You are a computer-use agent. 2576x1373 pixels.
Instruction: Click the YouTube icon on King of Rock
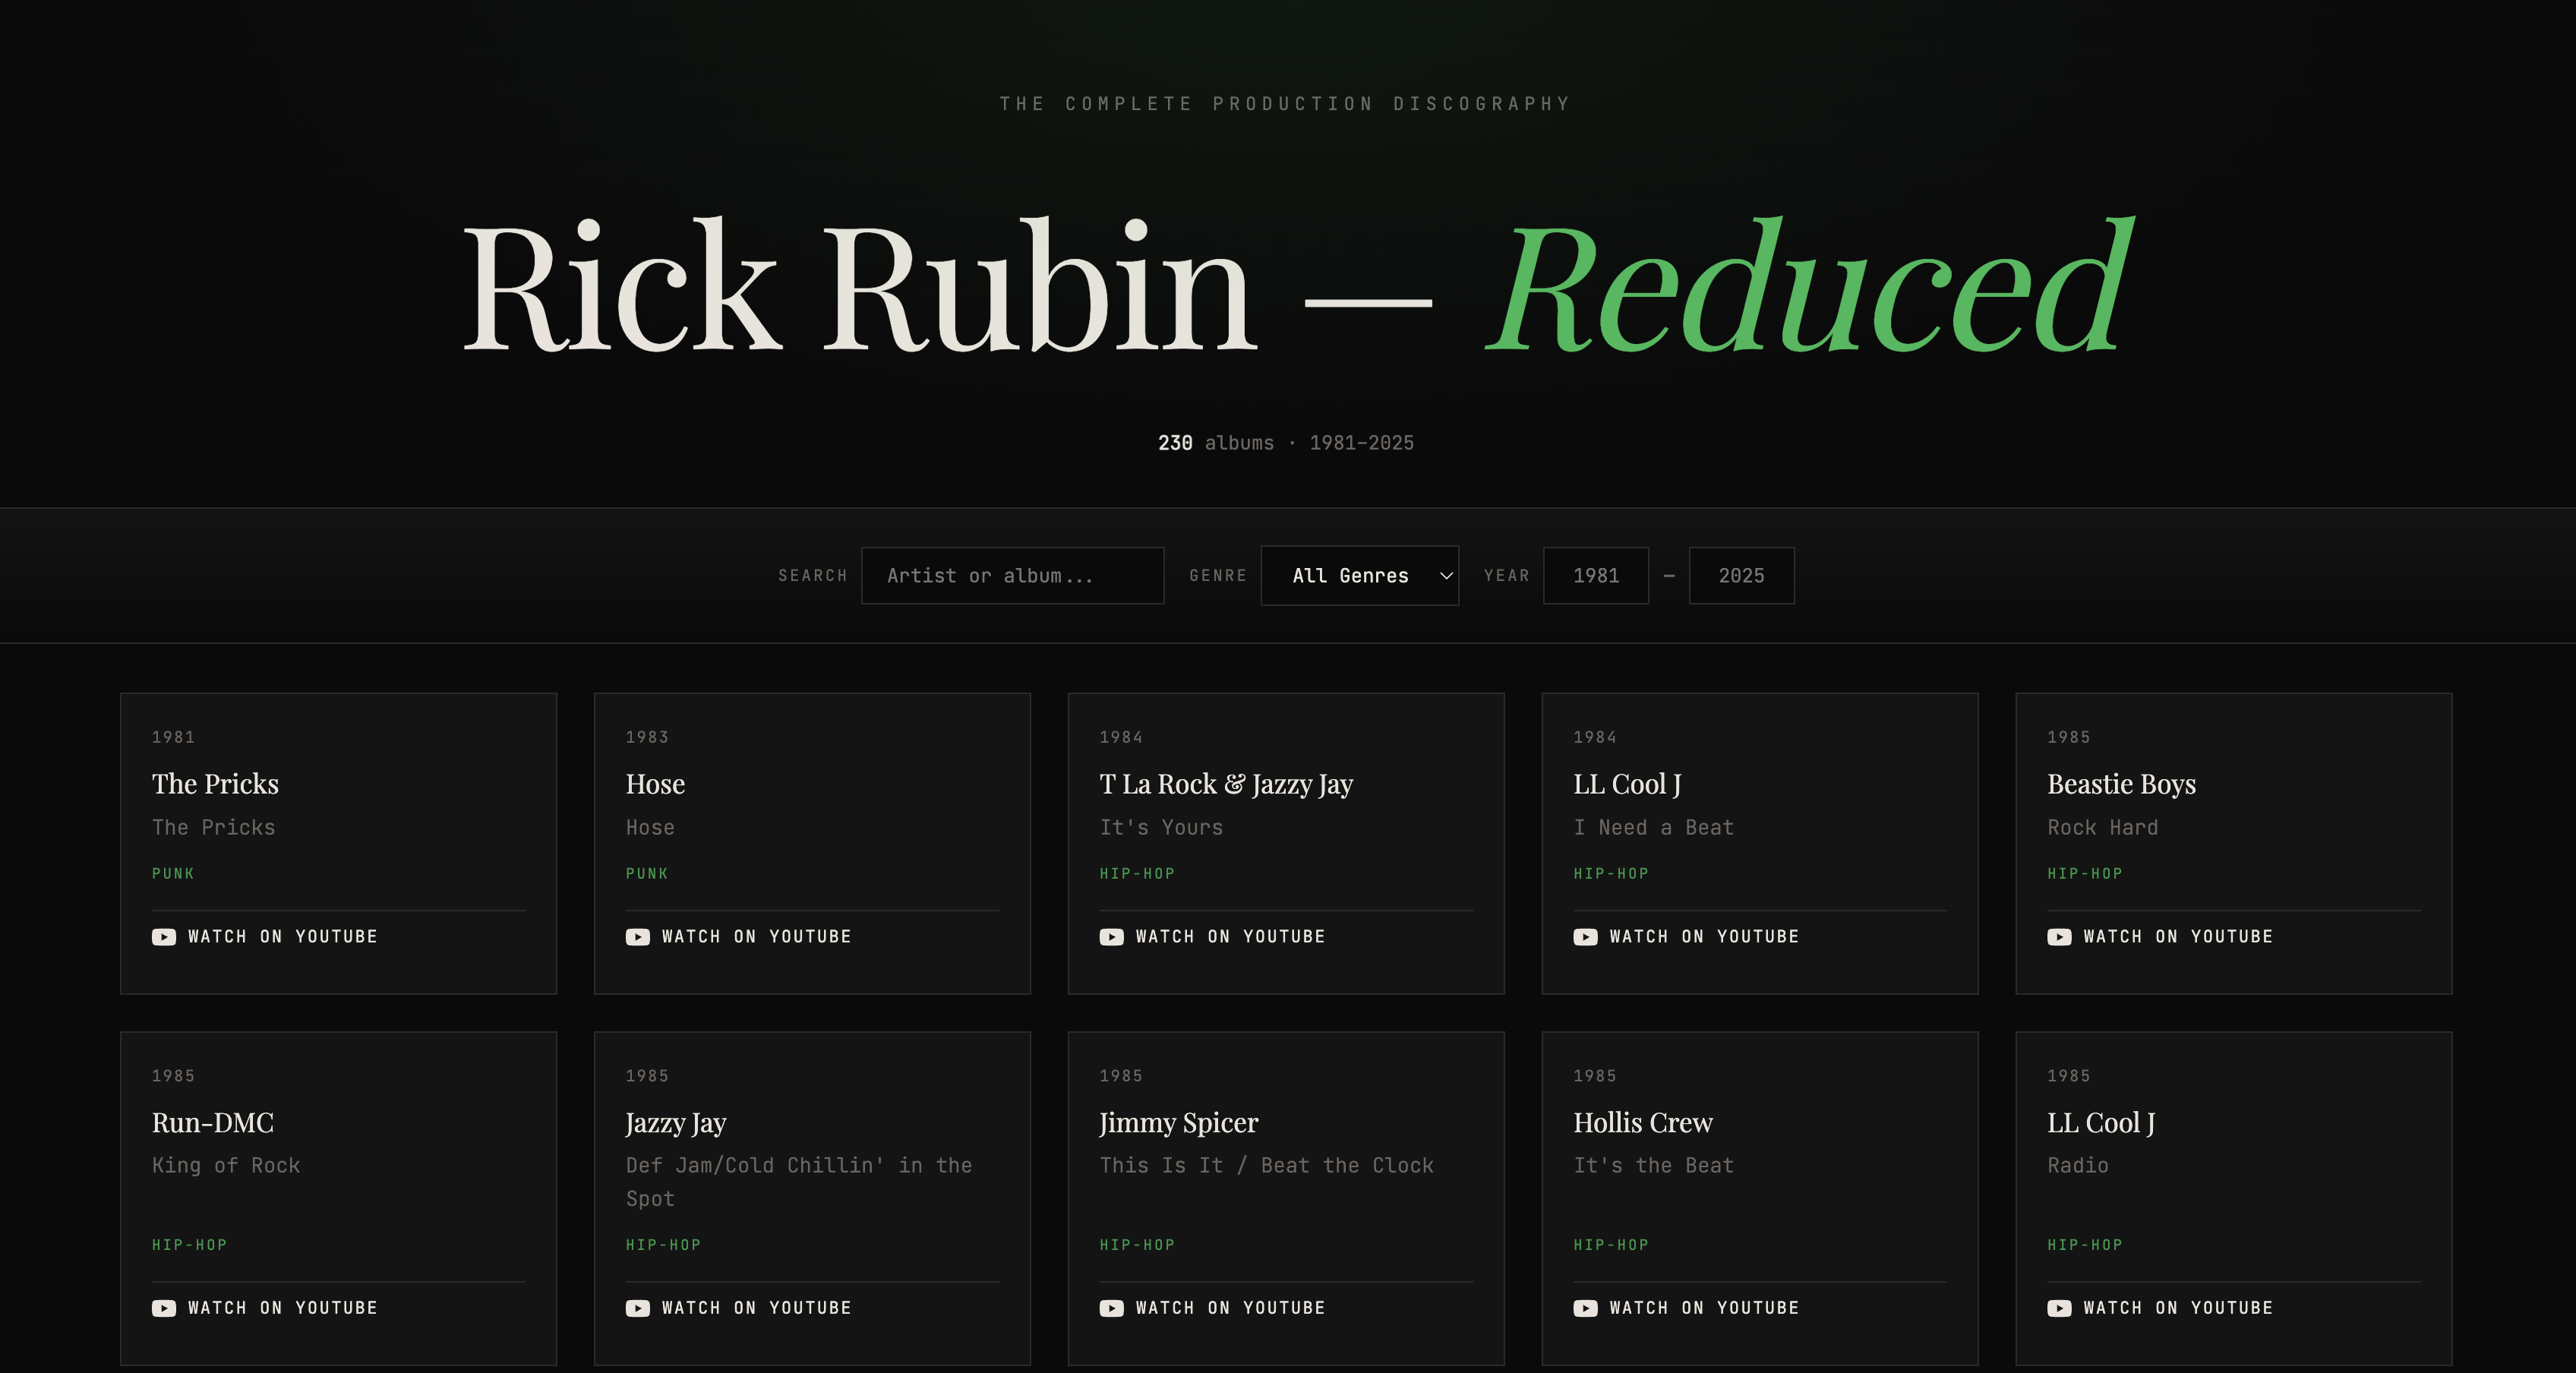click(165, 1308)
